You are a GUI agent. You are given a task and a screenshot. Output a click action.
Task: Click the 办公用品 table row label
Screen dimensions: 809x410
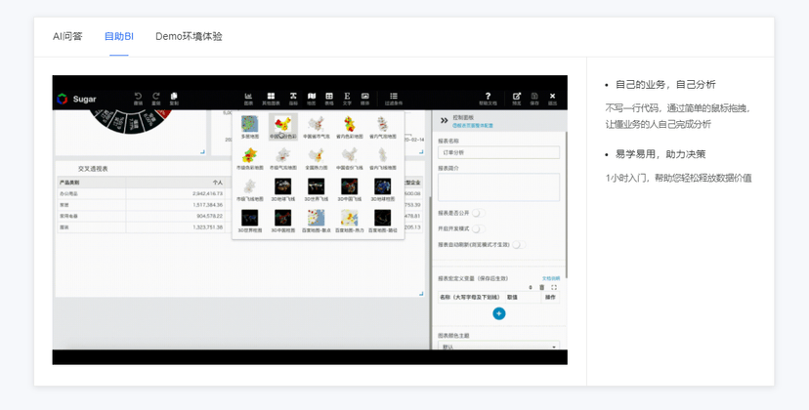[x=68, y=194]
